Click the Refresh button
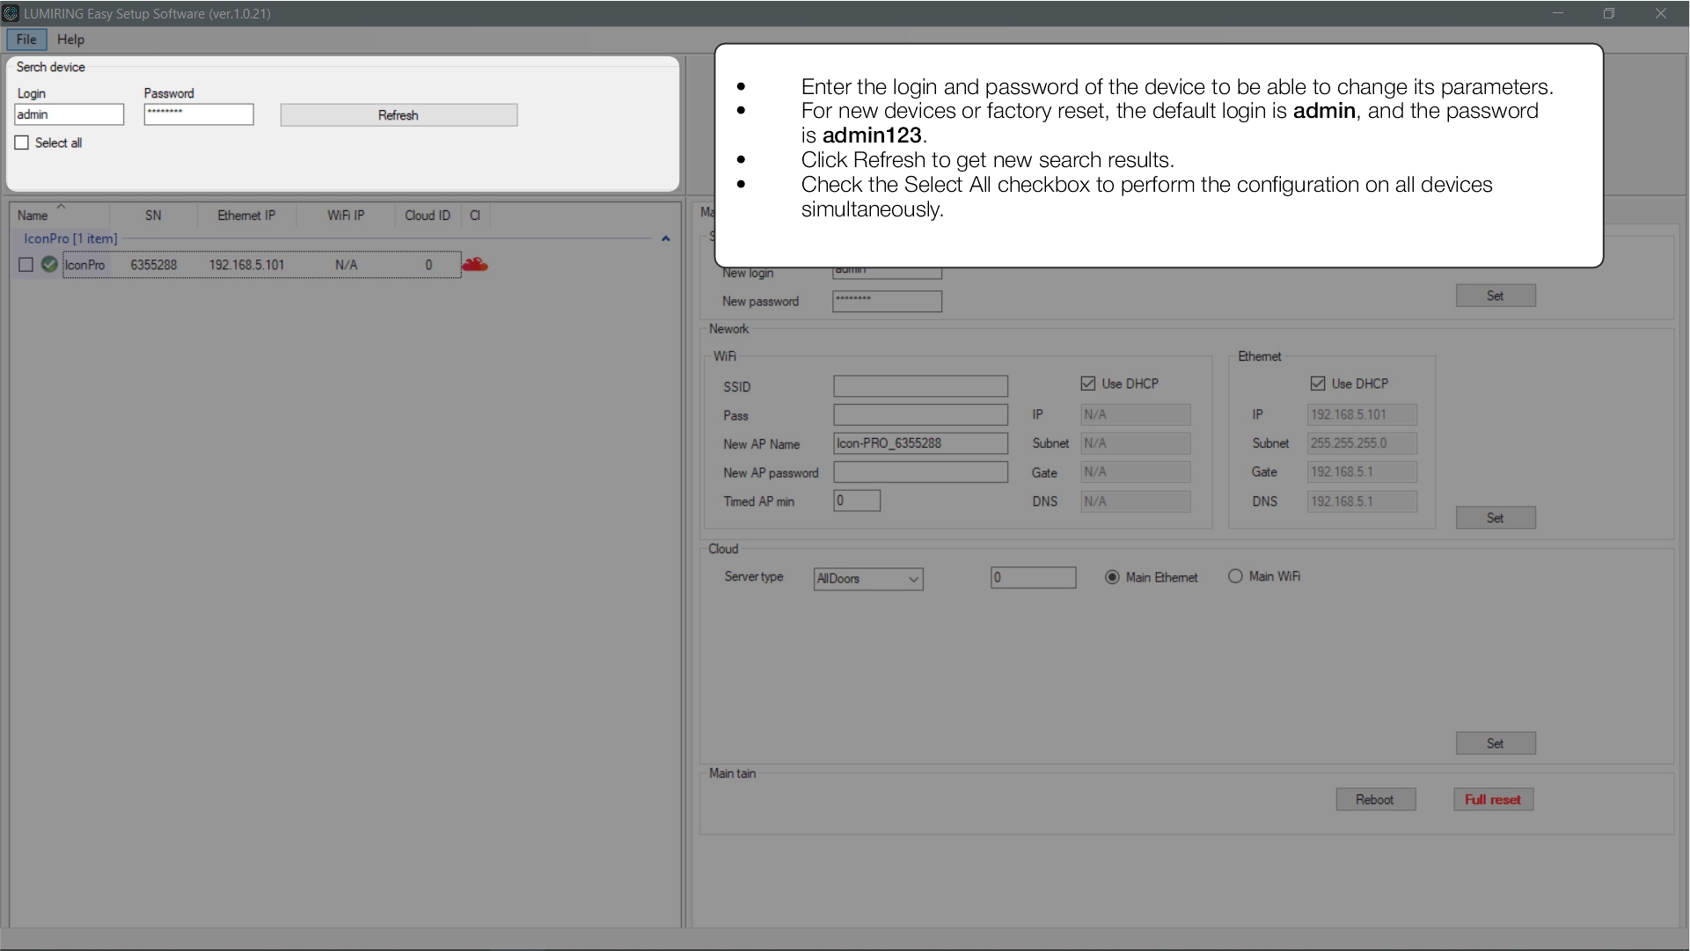The height and width of the screenshot is (951, 1690). pyautogui.click(x=399, y=115)
